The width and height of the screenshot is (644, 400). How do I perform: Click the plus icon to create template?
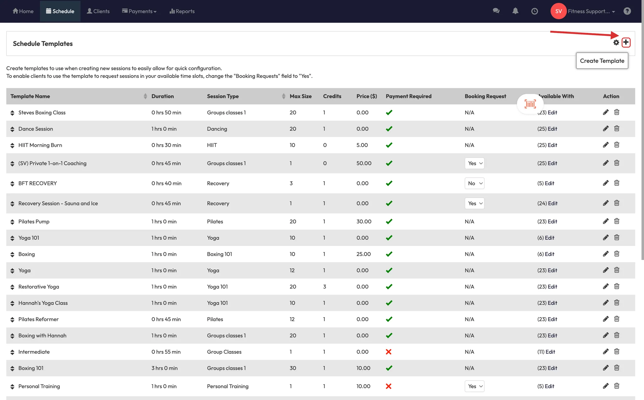click(x=626, y=42)
